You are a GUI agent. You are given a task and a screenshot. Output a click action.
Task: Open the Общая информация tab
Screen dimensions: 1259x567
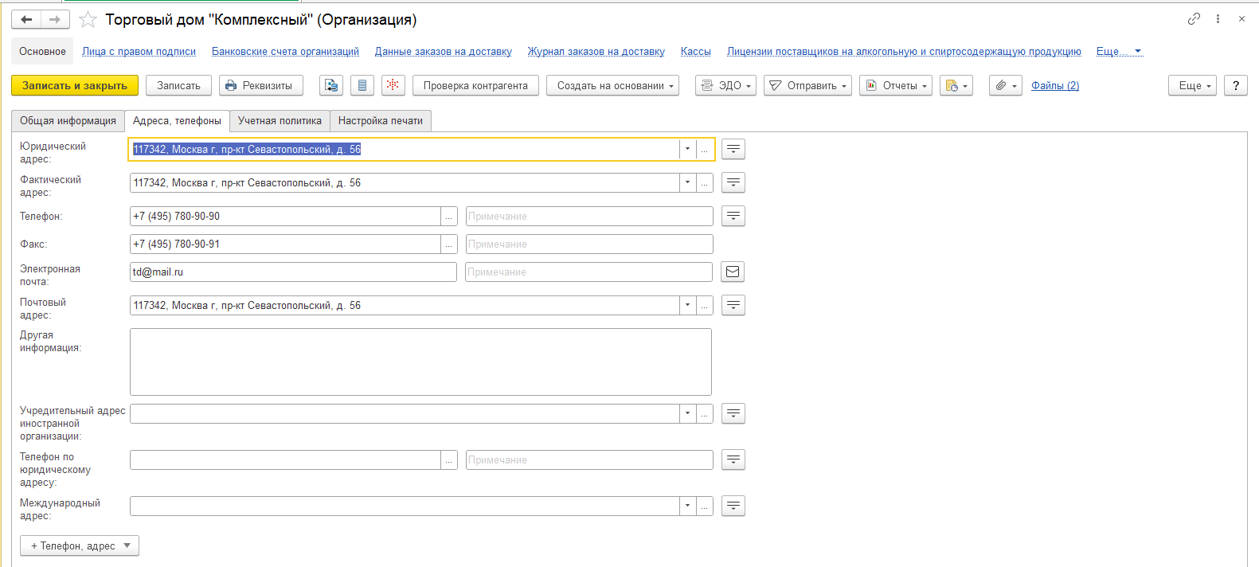tap(68, 121)
